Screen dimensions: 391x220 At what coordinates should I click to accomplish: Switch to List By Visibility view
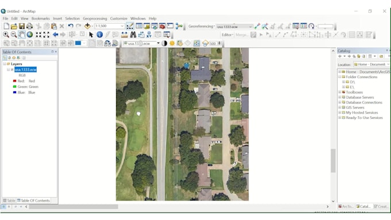[x=14, y=58]
